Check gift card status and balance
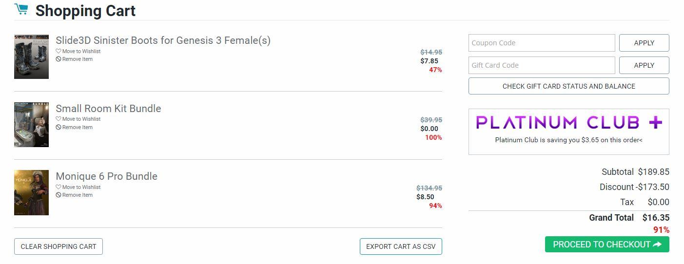 [568, 86]
